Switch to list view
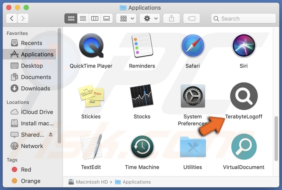 pos(83,18)
